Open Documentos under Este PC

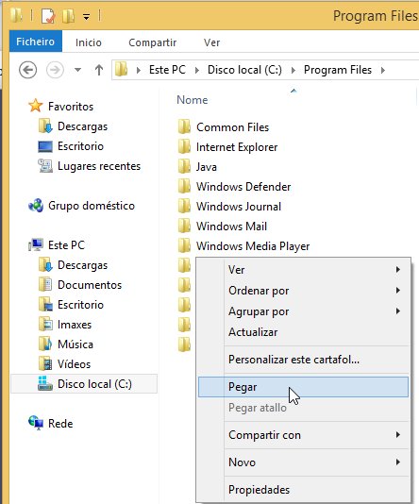(x=90, y=285)
